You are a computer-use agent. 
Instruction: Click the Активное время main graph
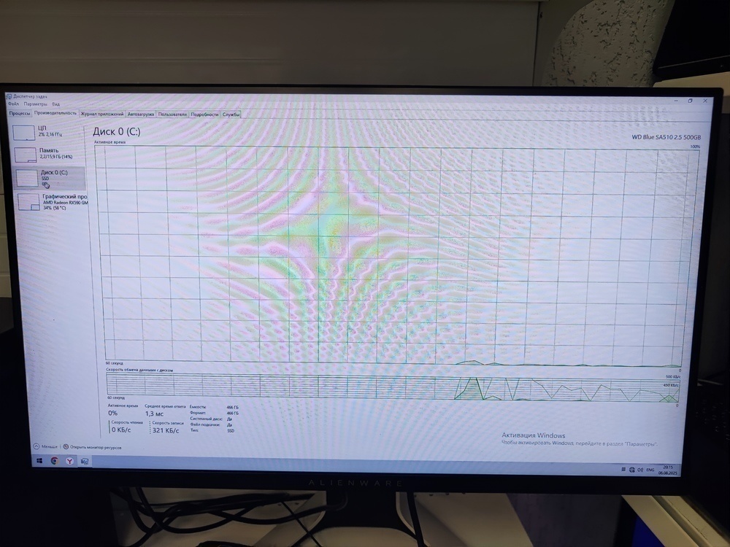[x=393, y=255]
